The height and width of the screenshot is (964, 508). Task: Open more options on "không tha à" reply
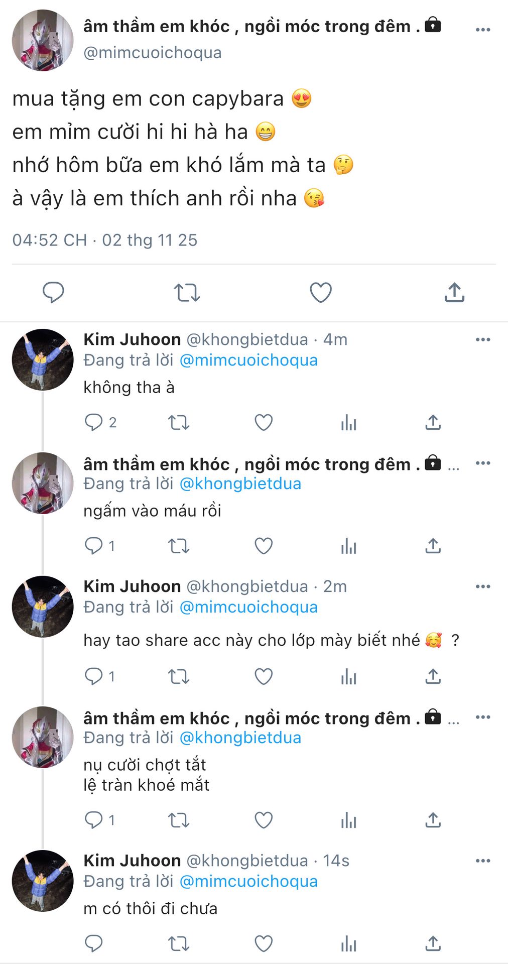pos(482,340)
